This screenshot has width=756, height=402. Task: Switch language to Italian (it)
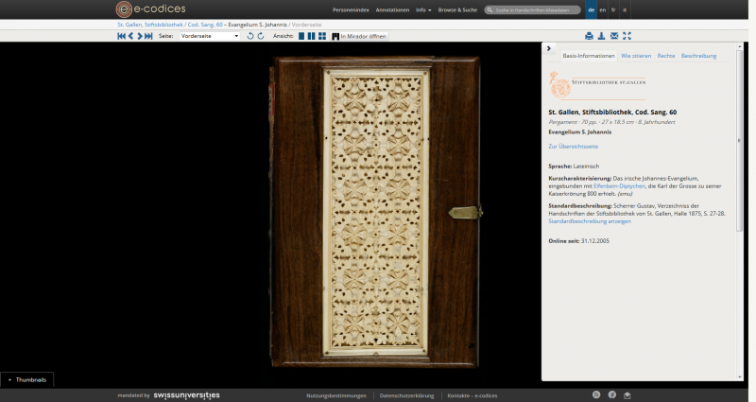pyautogui.click(x=625, y=9)
